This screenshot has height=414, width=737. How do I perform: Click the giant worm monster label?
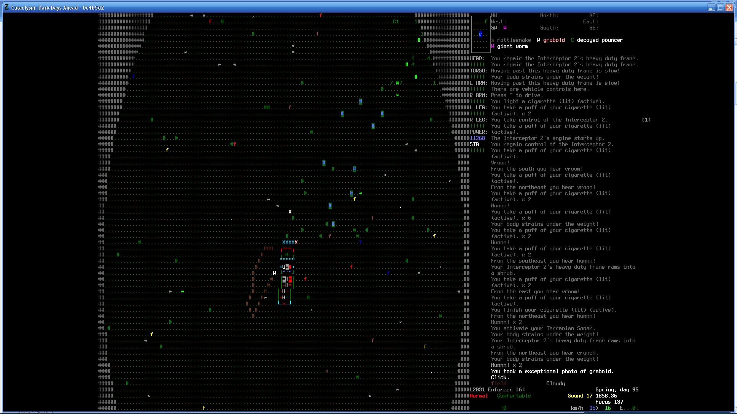(x=512, y=46)
